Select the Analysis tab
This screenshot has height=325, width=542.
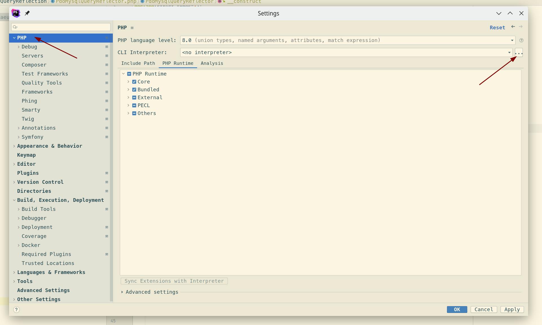(x=211, y=63)
